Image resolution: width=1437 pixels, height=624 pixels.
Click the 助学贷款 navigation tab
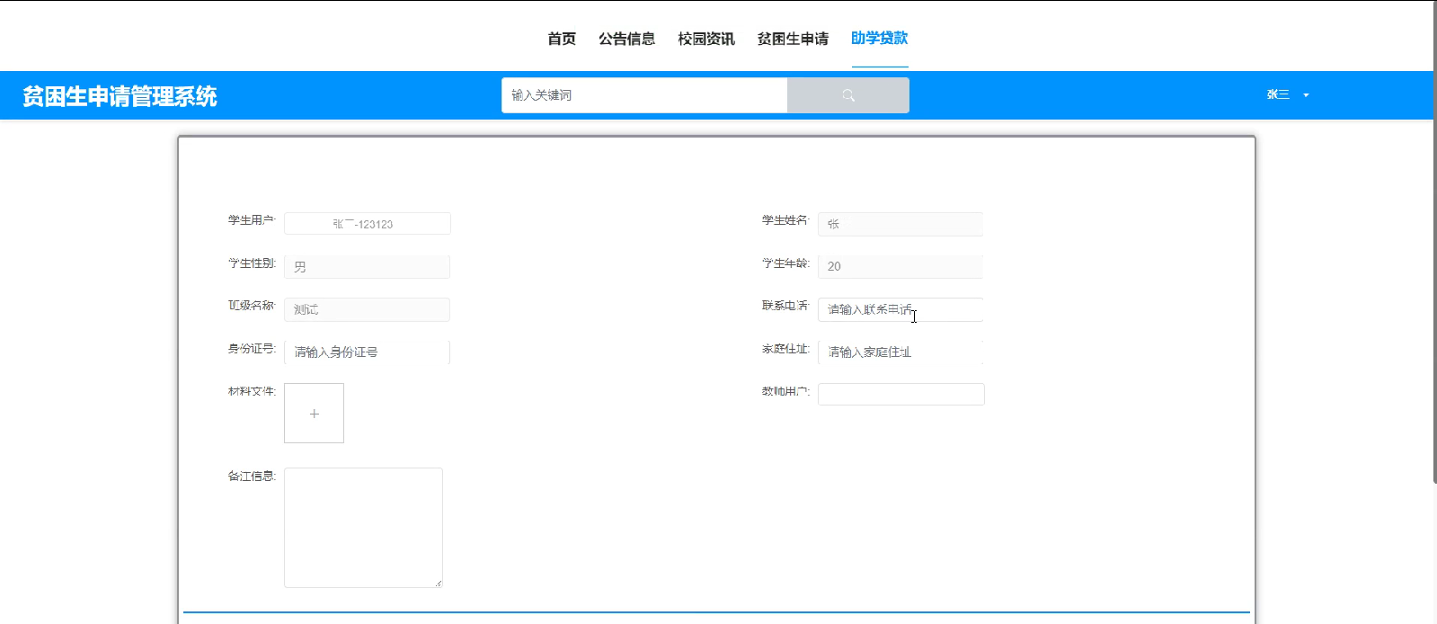879,39
